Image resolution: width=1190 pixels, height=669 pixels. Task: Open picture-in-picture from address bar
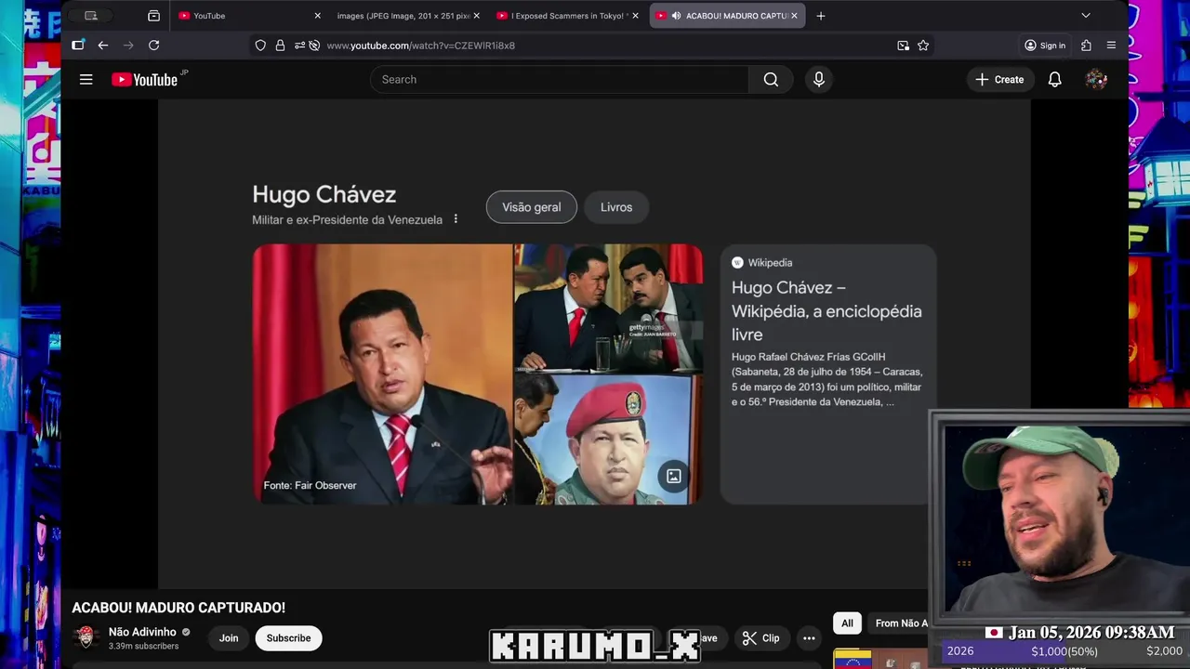(903, 46)
